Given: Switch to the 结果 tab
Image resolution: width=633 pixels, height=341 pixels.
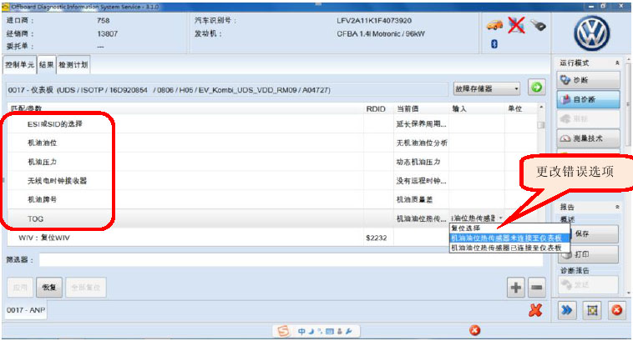Looking at the screenshot, I should (x=47, y=64).
